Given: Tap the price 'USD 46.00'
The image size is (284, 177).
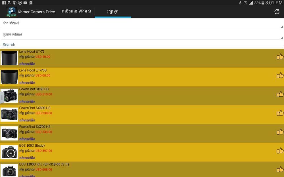Looking at the screenshot, I should (43, 57).
